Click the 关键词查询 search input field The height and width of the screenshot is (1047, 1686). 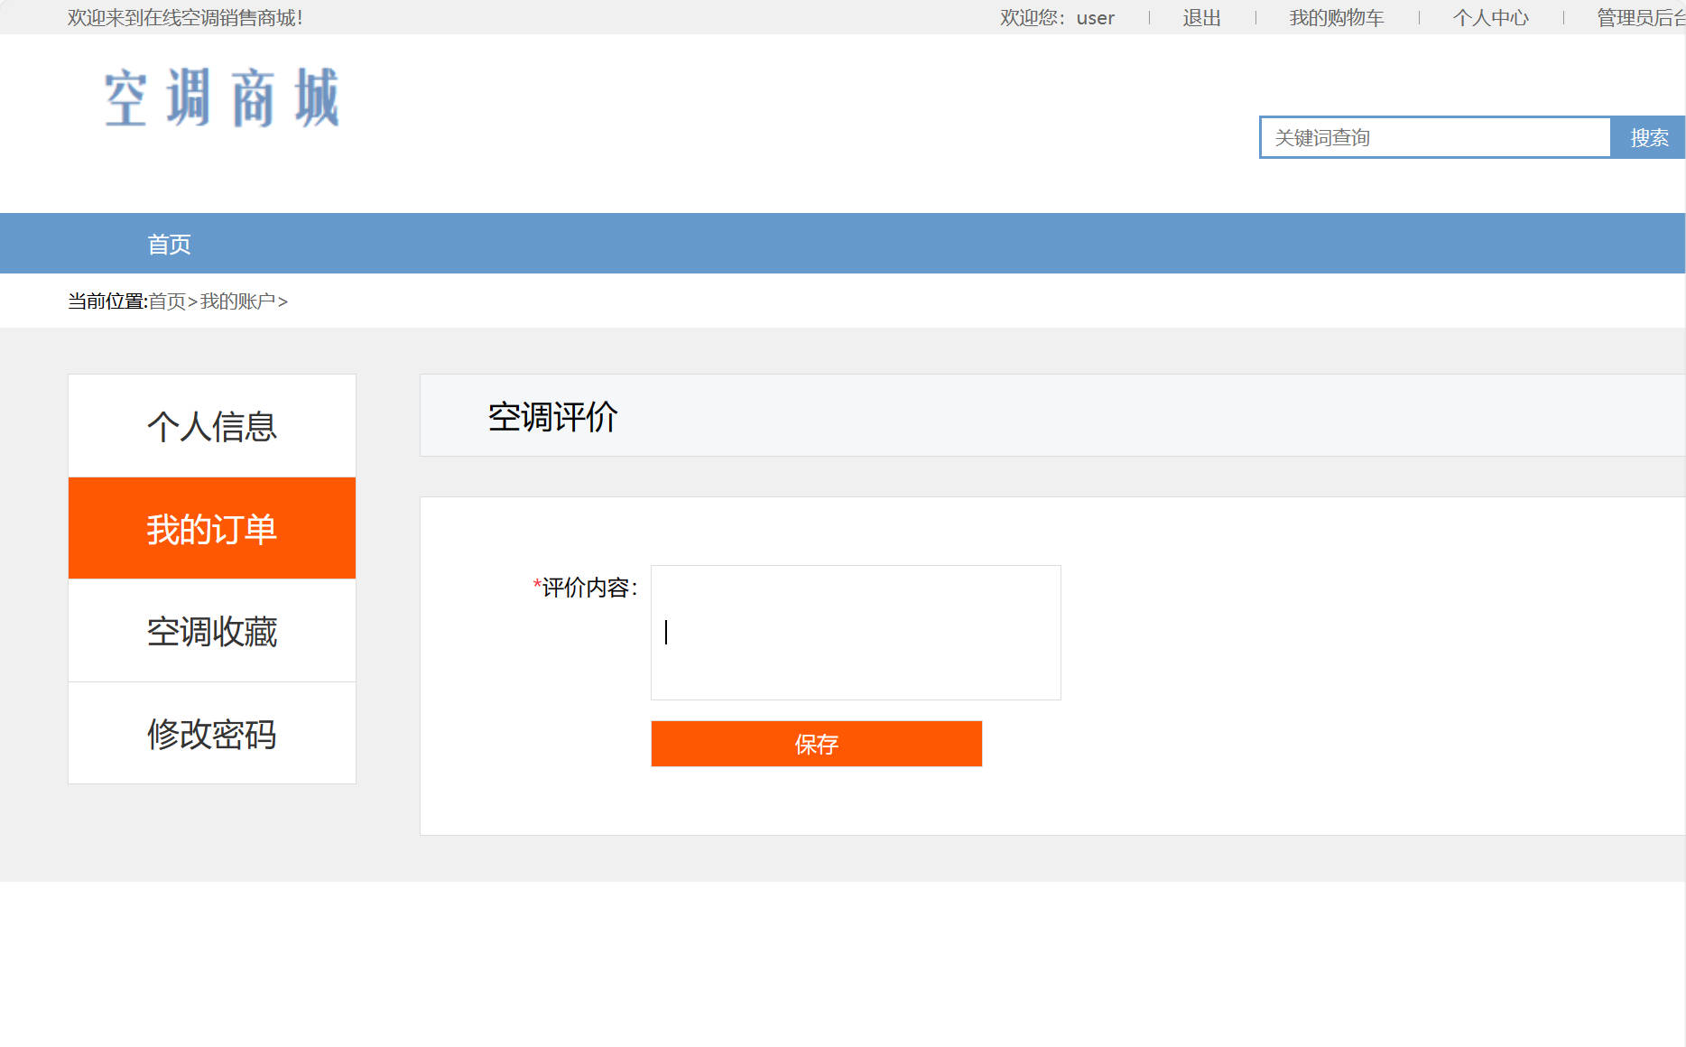(x=1435, y=137)
